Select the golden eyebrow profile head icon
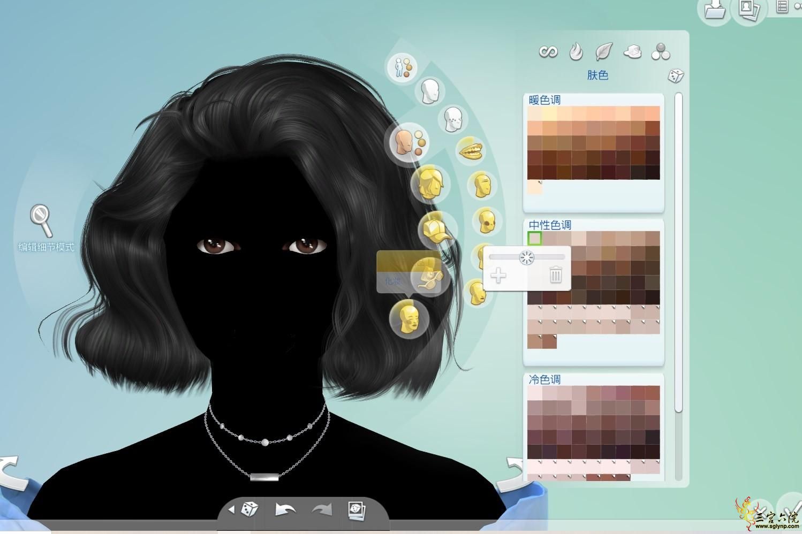 pyautogui.click(x=482, y=185)
